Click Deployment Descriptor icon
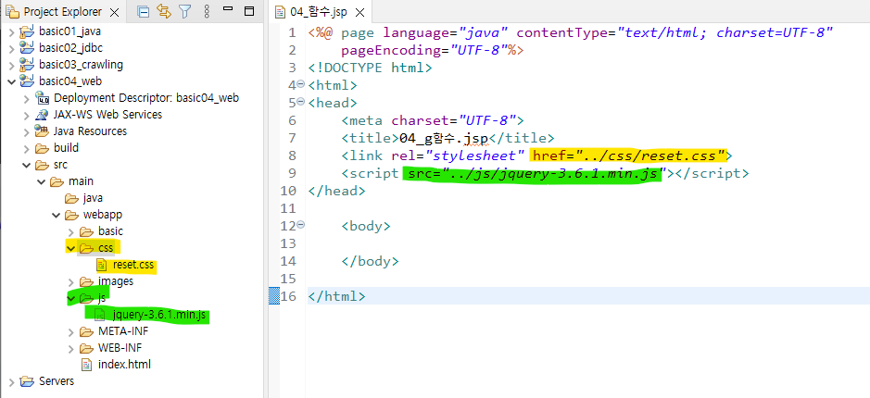 (42, 98)
